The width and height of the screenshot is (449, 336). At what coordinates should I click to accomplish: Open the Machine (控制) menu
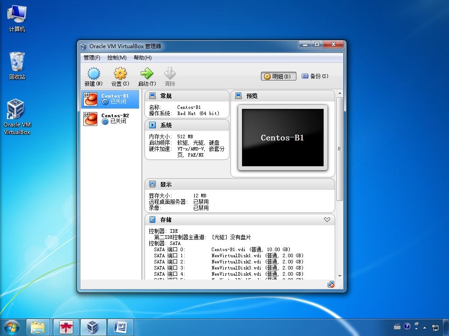pyautogui.click(x=117, y=58)
